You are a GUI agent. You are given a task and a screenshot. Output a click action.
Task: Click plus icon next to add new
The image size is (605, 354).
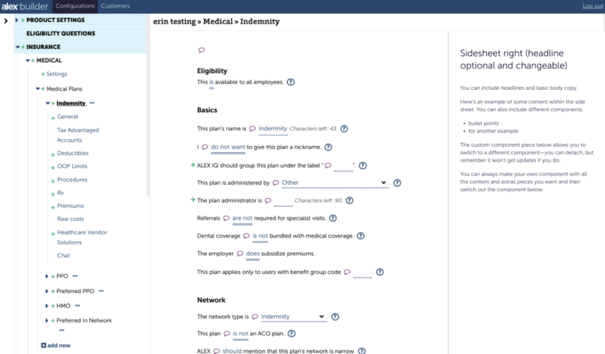[43, 345]
